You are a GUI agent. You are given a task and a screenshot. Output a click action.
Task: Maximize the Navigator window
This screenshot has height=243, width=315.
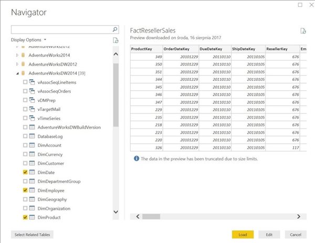point(300,5)
